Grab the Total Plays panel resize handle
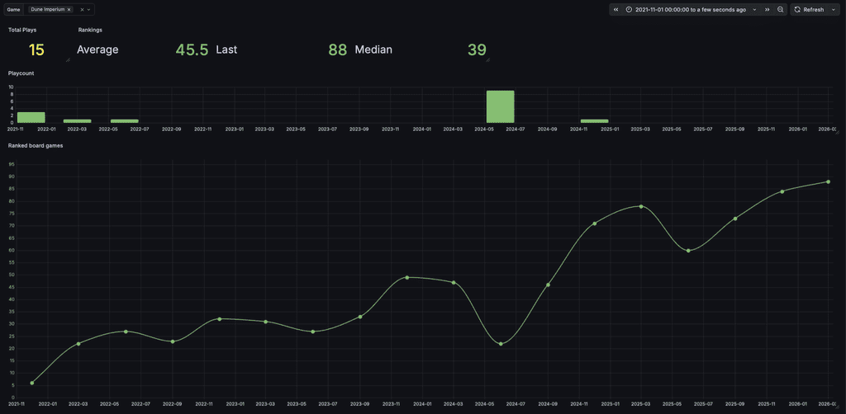 pyautogui.click(x=68, y=60)
